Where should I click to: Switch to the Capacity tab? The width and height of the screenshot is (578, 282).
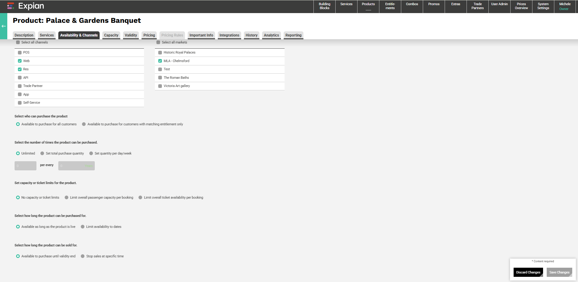(111, 35)
